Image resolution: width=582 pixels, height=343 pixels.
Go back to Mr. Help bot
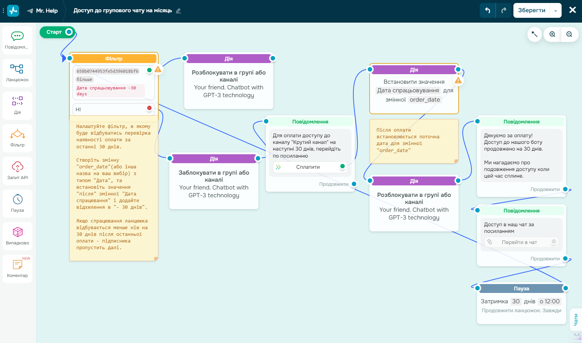(43, 11)
